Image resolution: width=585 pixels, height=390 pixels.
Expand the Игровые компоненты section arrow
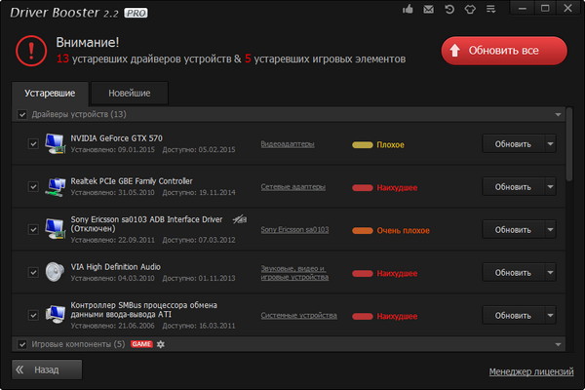coord(558,344)
